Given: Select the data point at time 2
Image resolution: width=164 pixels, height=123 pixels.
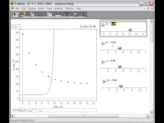Looking at the screenshot, I should [29, 53].
